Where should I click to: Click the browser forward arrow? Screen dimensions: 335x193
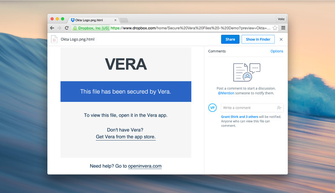tap(59, 28)
